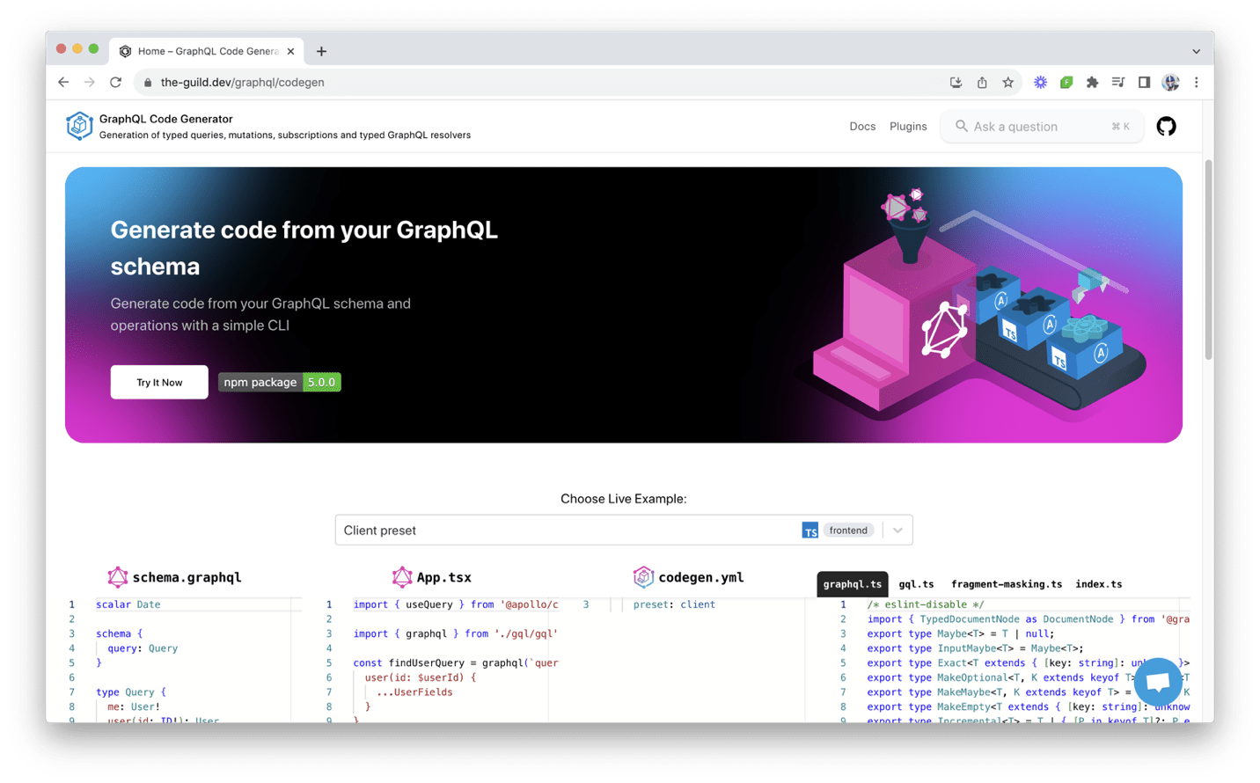The height and width of the screenshot is (783, 1260).
Task: Click the GraphQL icon next to App.tsx
Action: click(x=402, y=577)
